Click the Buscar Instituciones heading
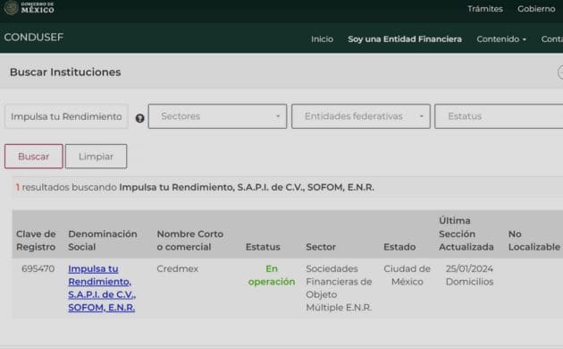Viewport: 563px width, 349px height. tap(65, 72)
